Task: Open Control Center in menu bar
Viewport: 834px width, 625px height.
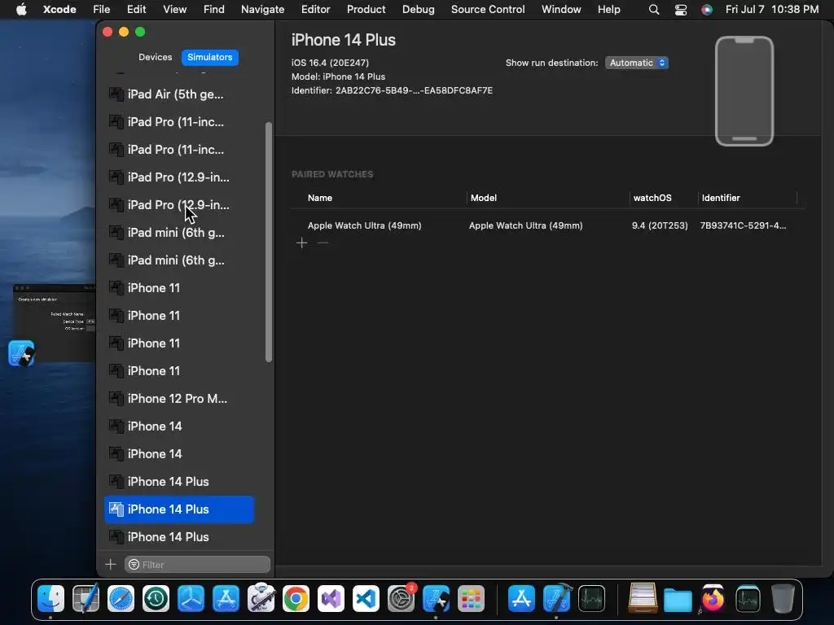Action: [x=681, y=10]
